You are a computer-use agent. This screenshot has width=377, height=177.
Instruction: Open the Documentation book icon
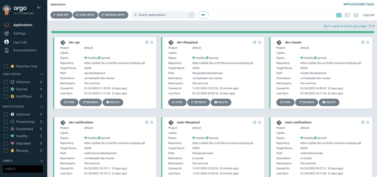click(7, 51)
